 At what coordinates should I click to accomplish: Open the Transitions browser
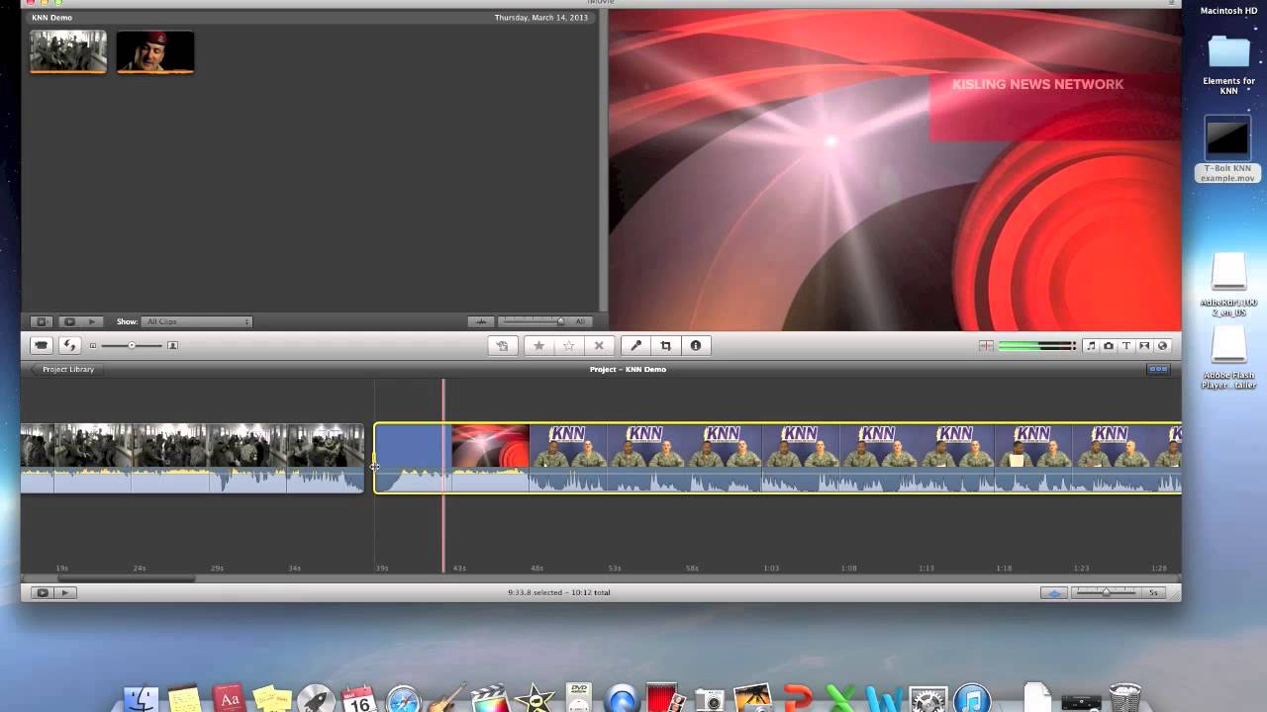click(1144, 345)
